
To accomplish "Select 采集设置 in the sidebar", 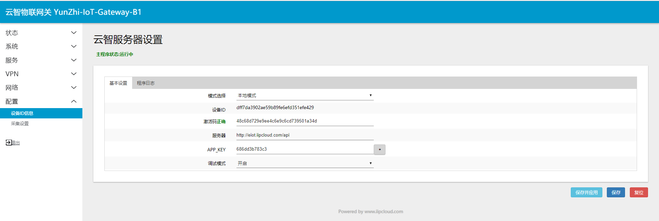I will (x=41, y=124).
